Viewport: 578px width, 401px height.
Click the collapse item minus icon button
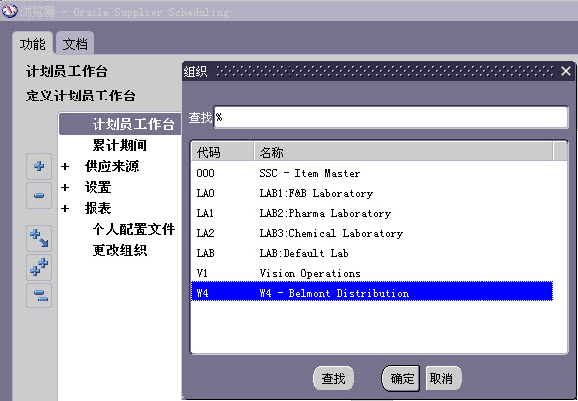tap(39, 195)
